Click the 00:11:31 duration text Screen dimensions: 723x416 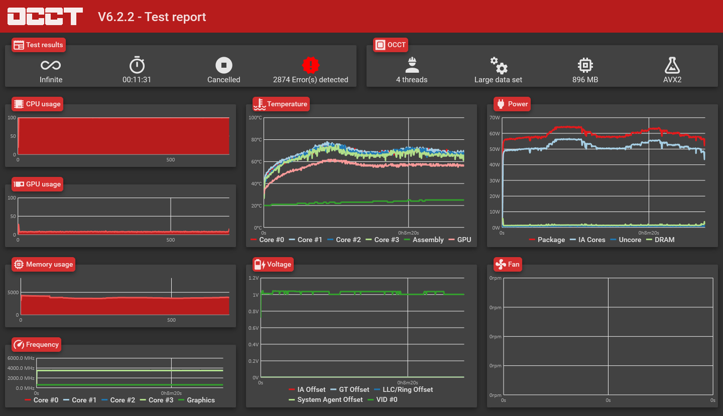[137, 79]
